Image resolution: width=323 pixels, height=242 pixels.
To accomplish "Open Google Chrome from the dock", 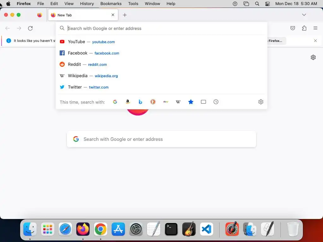I will click(101, 229).
